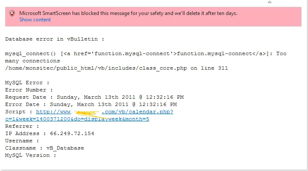Click the red SmartScreen blocked shield icon

click(12, 14)
